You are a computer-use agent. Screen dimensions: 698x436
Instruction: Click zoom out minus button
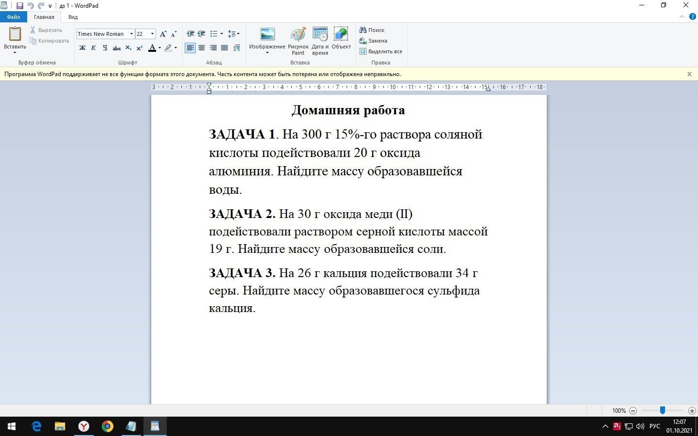(x=633, y=410)
